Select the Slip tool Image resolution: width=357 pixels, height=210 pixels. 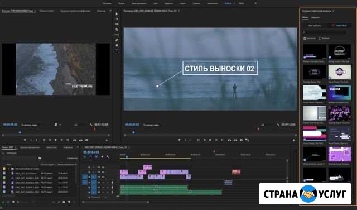[x=117, y=35]
